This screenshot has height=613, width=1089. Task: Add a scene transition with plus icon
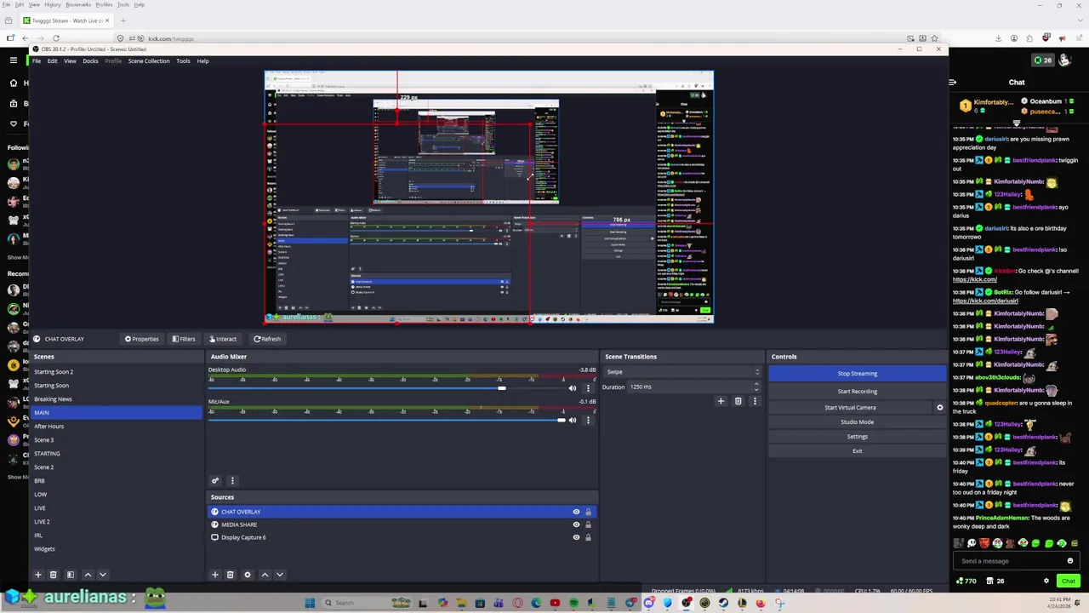click(721, 401)
